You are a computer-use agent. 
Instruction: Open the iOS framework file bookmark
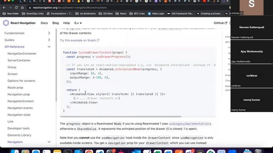tap(180, 14)
